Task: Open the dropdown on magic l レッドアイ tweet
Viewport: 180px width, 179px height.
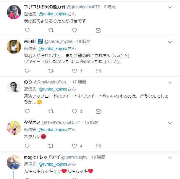Action: tap(170, 158)
